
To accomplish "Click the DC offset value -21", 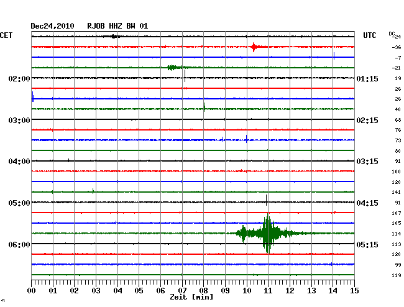I will (x=397, y=68).
